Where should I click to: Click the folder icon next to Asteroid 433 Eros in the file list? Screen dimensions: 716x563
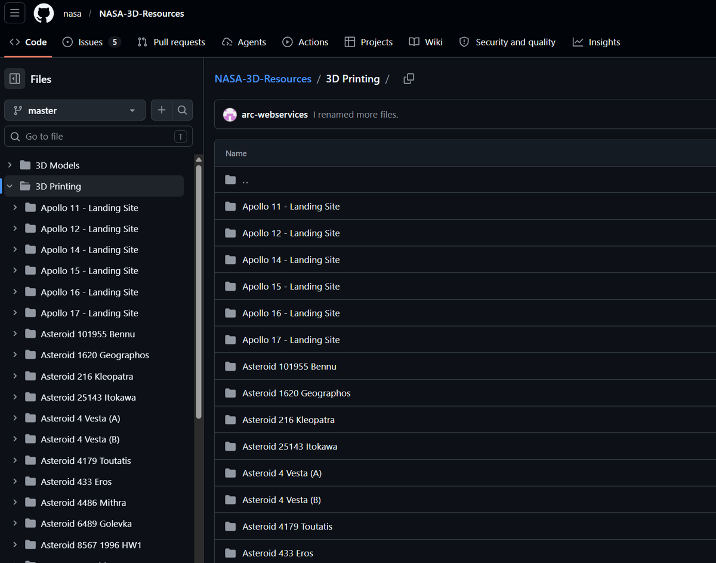[230, 553]
